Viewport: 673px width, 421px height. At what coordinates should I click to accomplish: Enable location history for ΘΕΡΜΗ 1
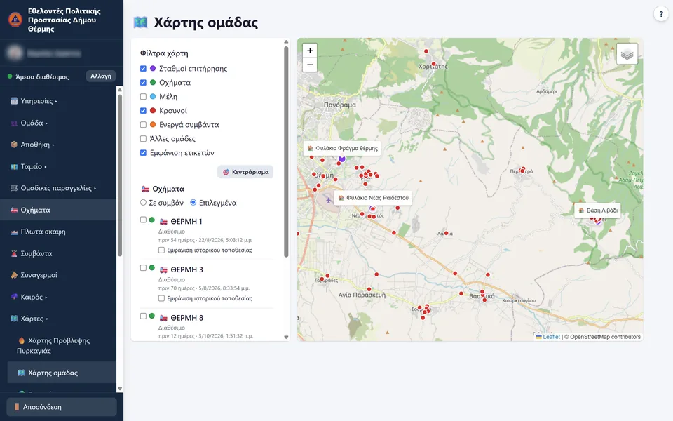point(161,250)
